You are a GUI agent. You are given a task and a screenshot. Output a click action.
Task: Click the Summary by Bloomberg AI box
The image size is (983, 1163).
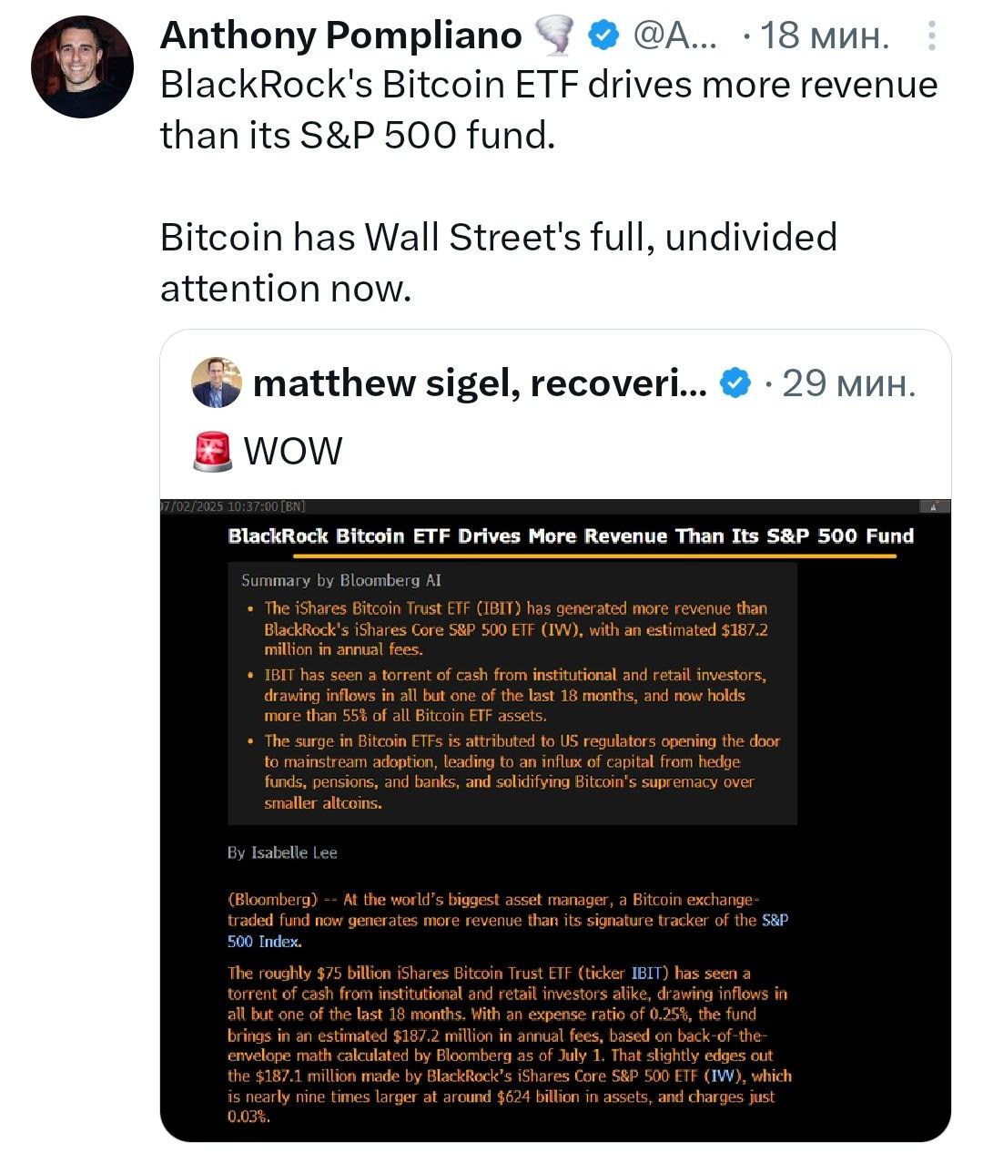click(x=512, y=693)
